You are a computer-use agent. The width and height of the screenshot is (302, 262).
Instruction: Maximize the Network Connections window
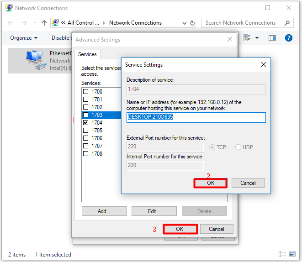[268, 8]
